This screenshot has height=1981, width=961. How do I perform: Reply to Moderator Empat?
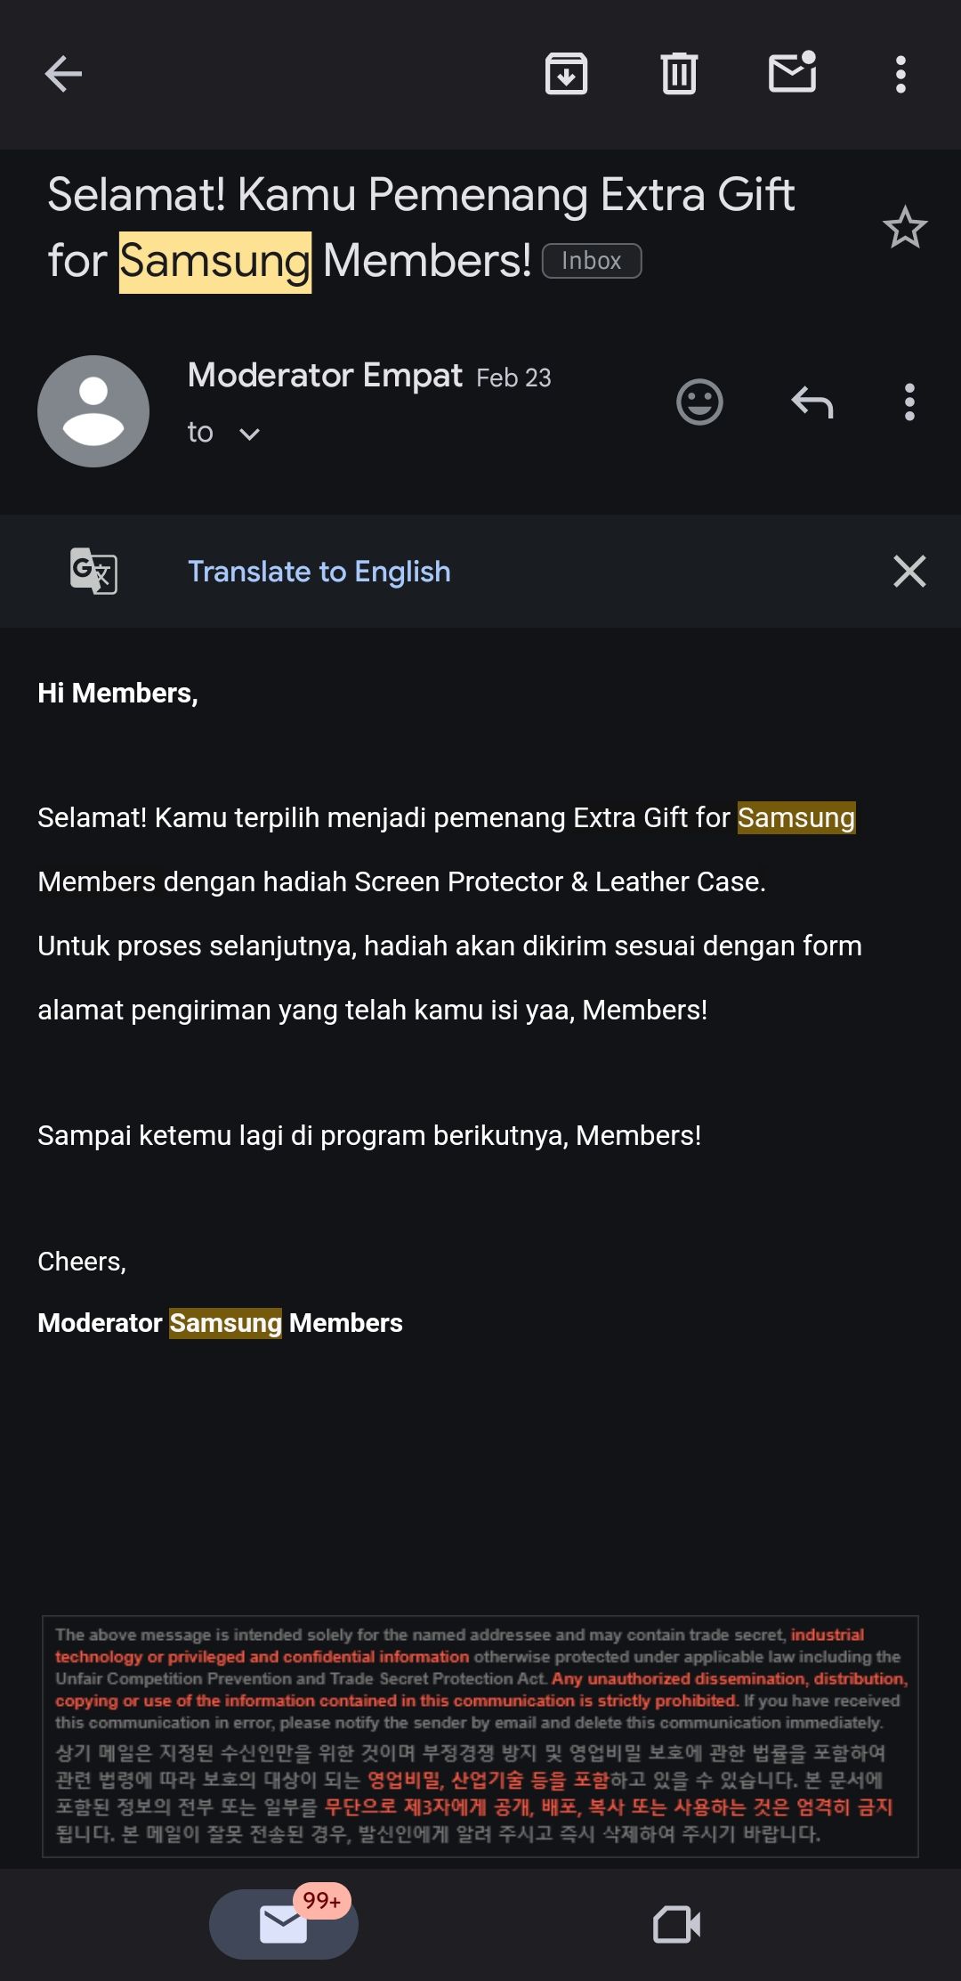(812, 402)
